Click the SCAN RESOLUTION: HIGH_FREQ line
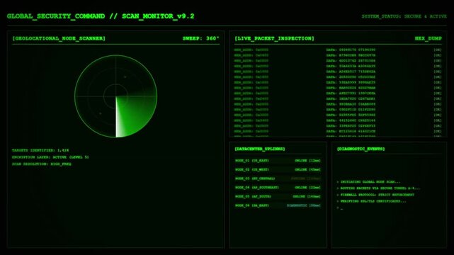This screenshot has height=255, width=454. point(41,164)
